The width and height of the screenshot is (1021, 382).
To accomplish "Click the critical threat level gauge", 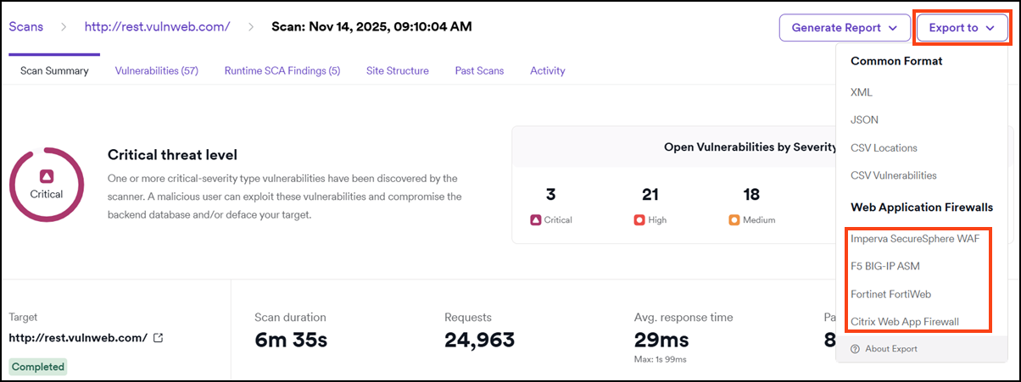I will click(47, 184).
